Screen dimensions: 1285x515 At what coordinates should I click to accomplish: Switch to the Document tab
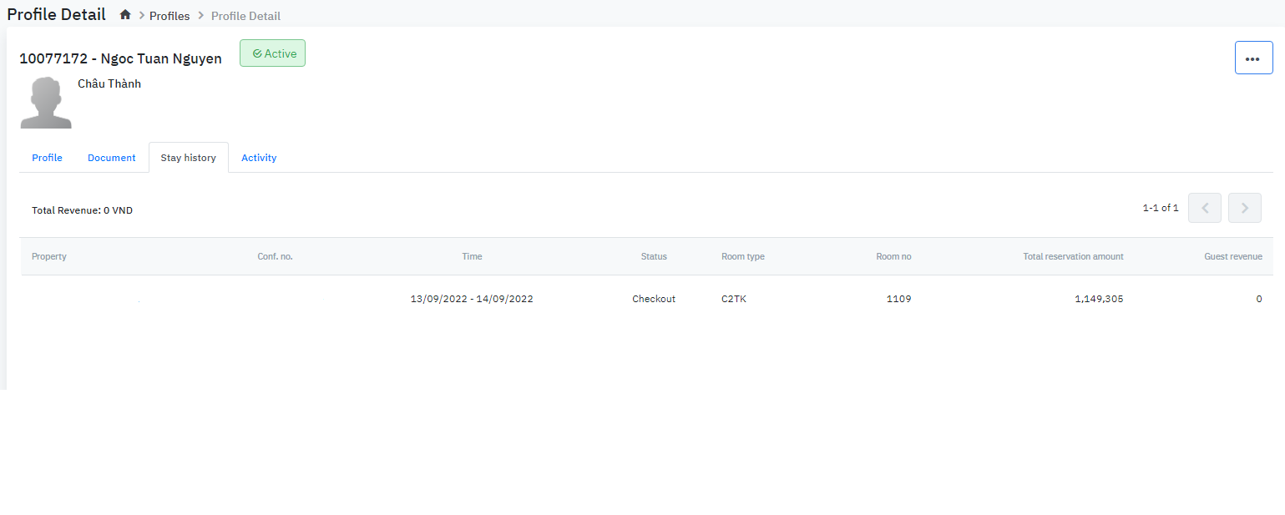[x=111, y=158]
